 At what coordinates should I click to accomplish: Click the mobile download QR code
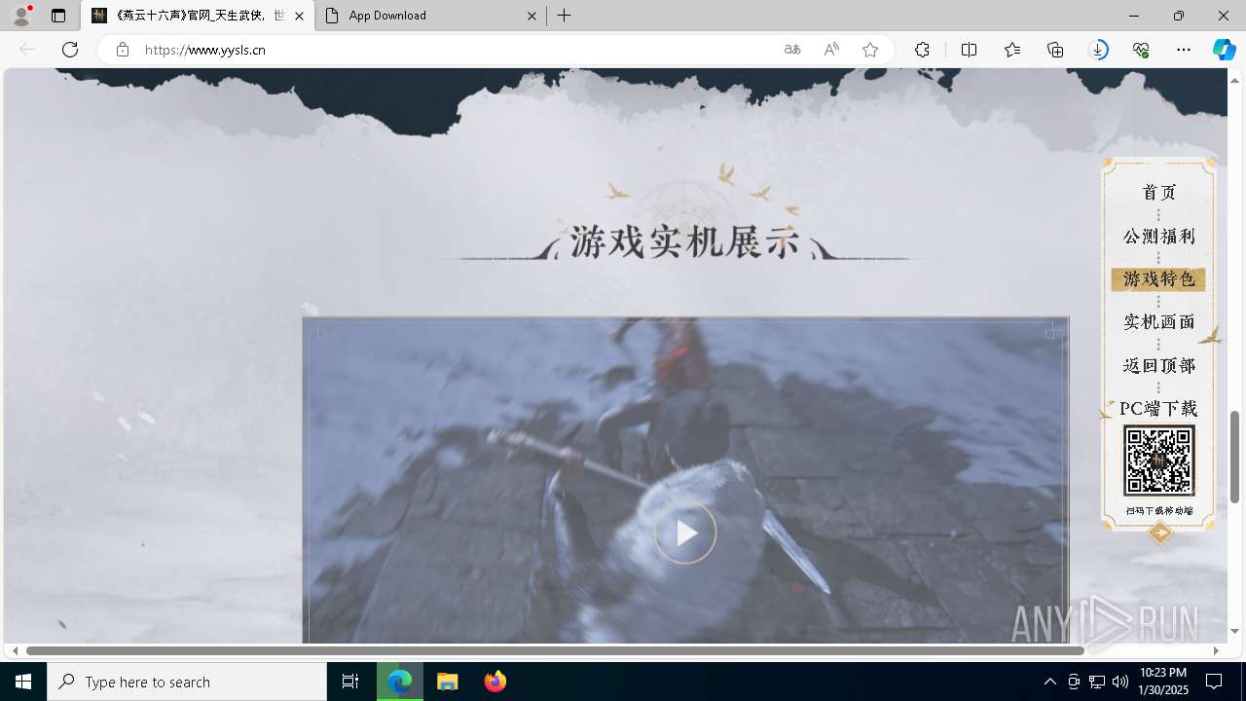[x=1158, y=461]
